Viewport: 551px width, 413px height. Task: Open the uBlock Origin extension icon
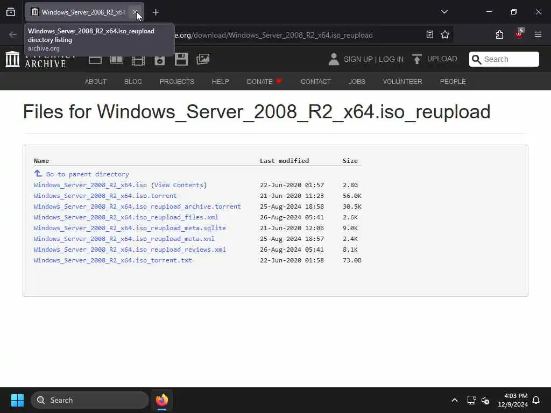519,34
